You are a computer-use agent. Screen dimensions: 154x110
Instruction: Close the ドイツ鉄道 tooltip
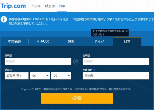pyautogui.click(x=127, y=31)
